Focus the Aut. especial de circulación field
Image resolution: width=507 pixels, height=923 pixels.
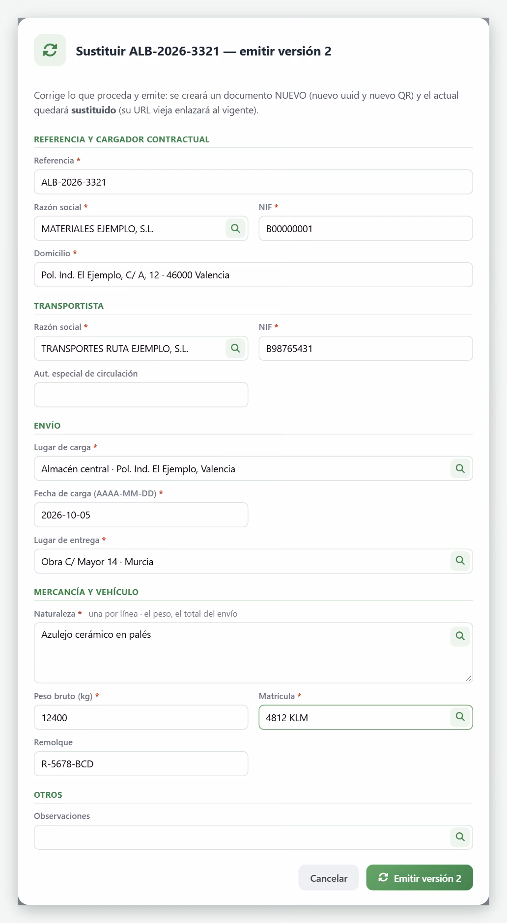coord(141,395)
